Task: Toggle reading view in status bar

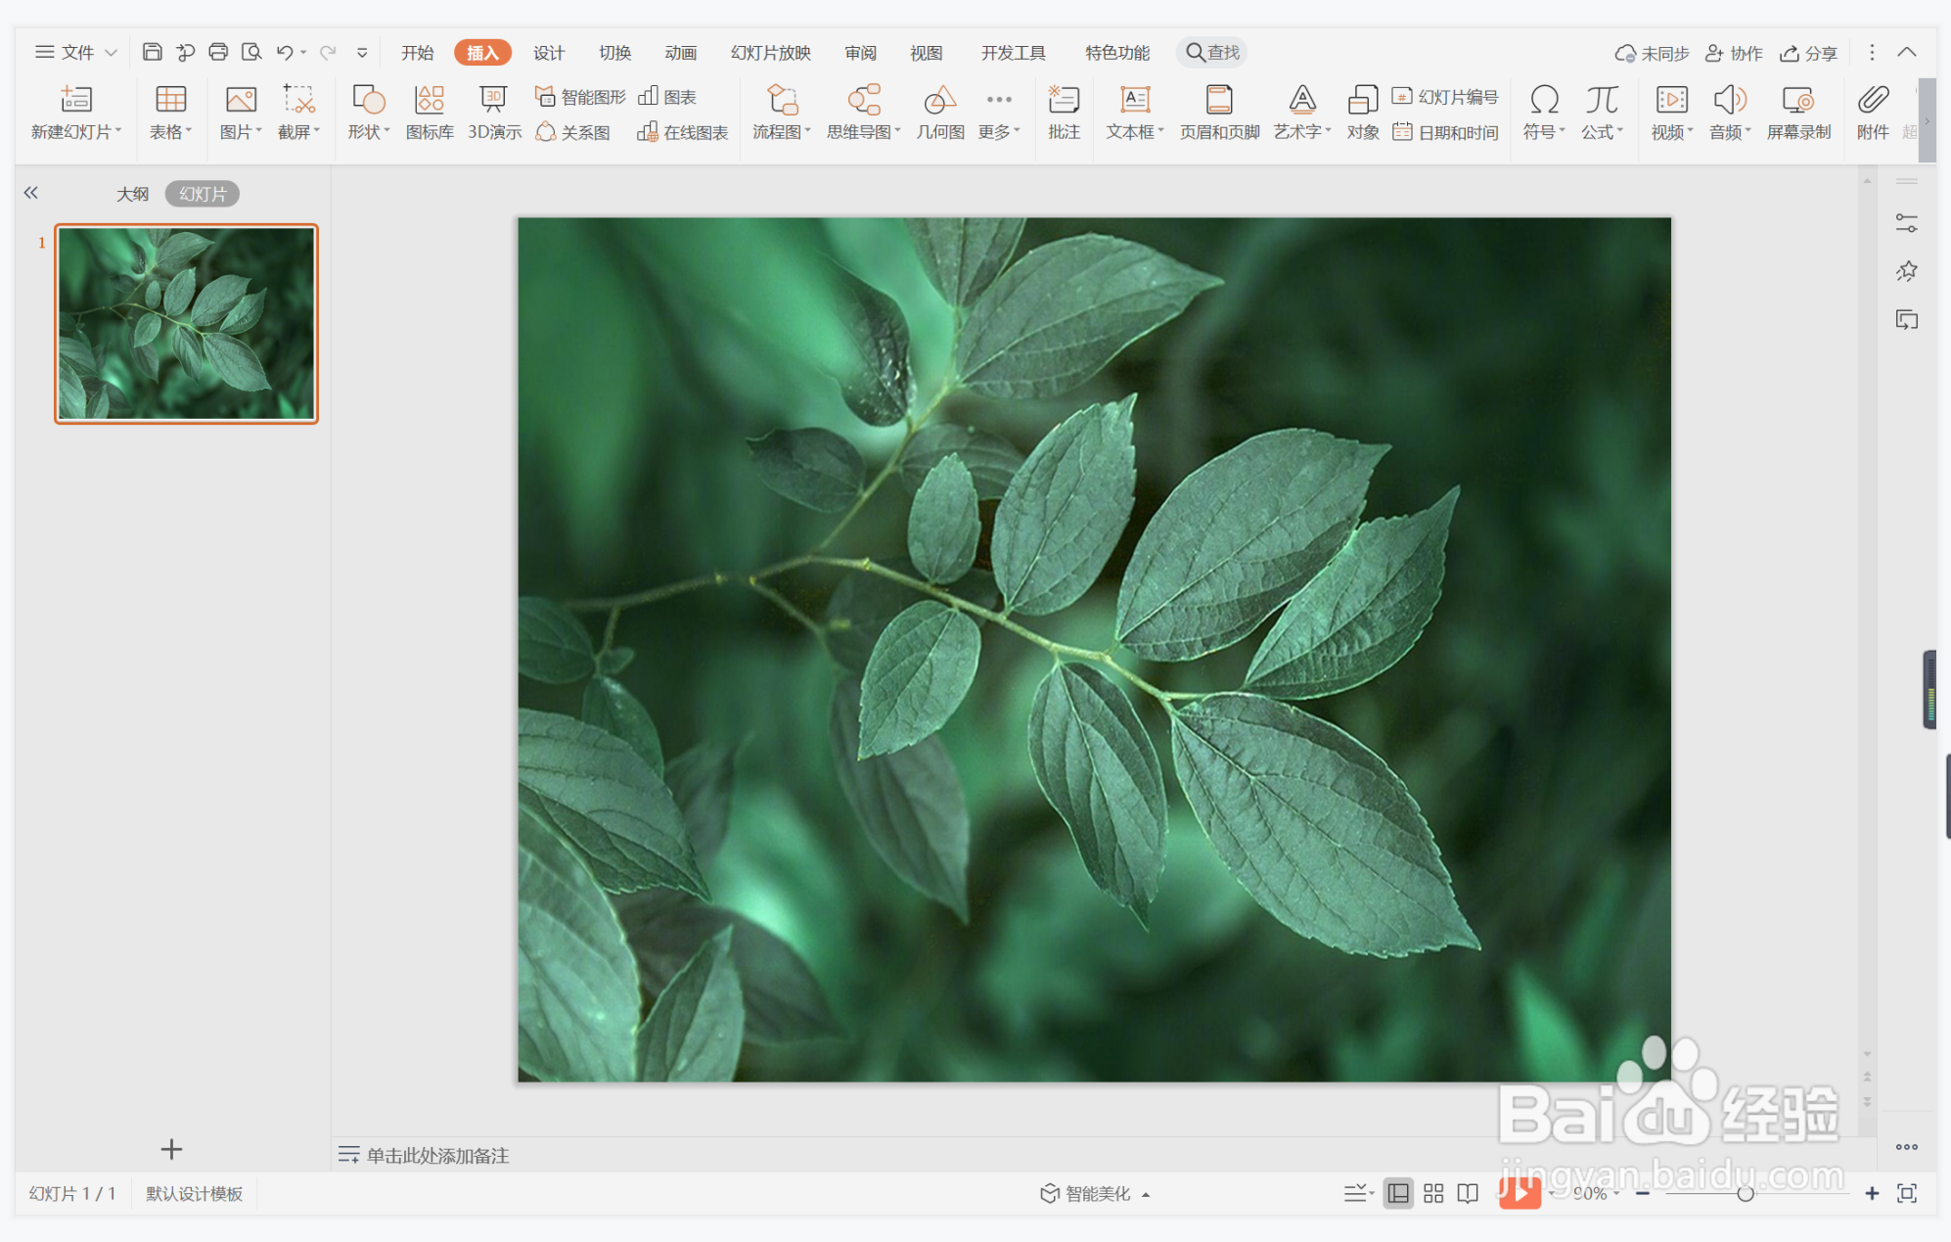Action: (x=1468, y=1193)
